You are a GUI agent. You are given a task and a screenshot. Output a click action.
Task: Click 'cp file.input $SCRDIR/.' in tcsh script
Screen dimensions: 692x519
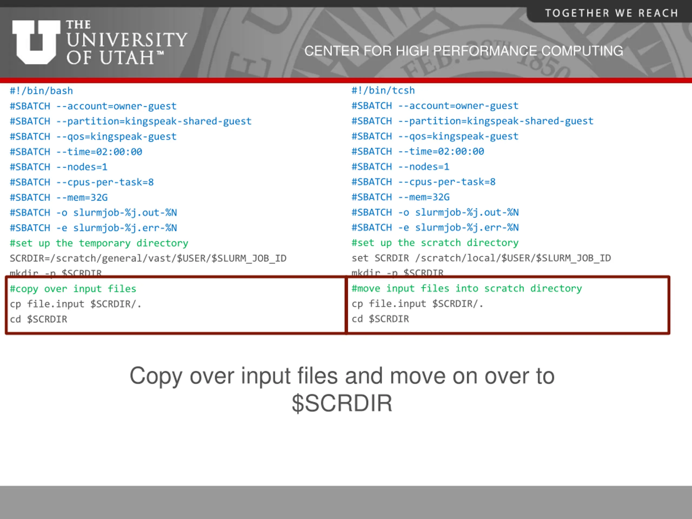pos(418,304)
